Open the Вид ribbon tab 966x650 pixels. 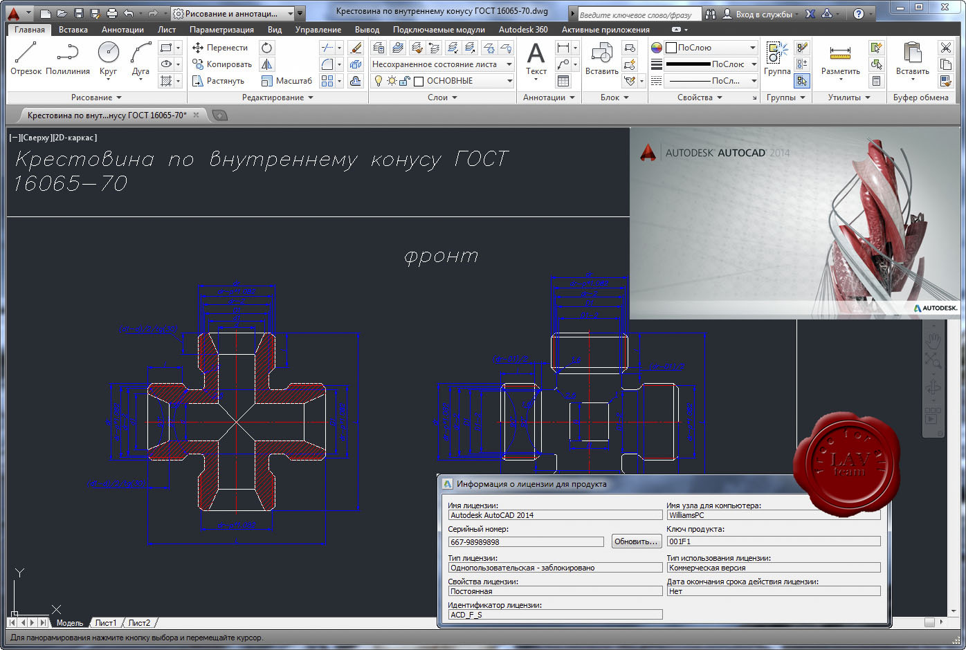[275, 30]
